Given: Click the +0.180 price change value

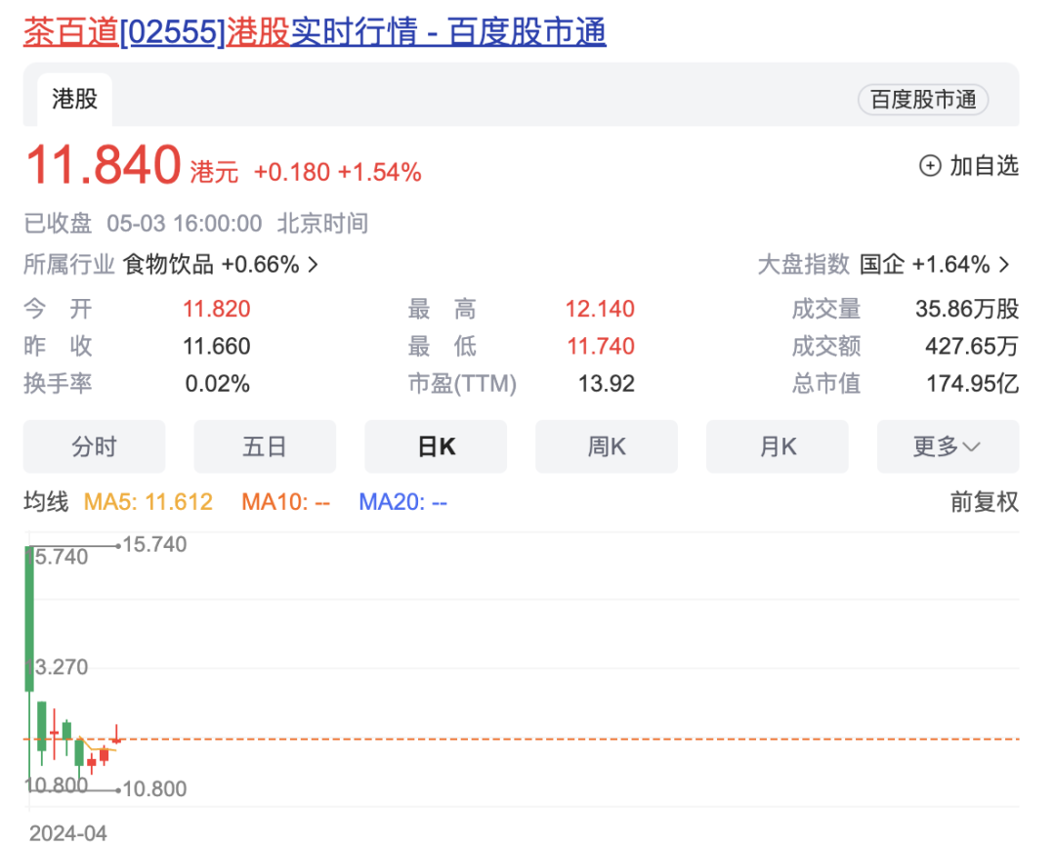Looking at the screenshot, I should click(292, 172).
